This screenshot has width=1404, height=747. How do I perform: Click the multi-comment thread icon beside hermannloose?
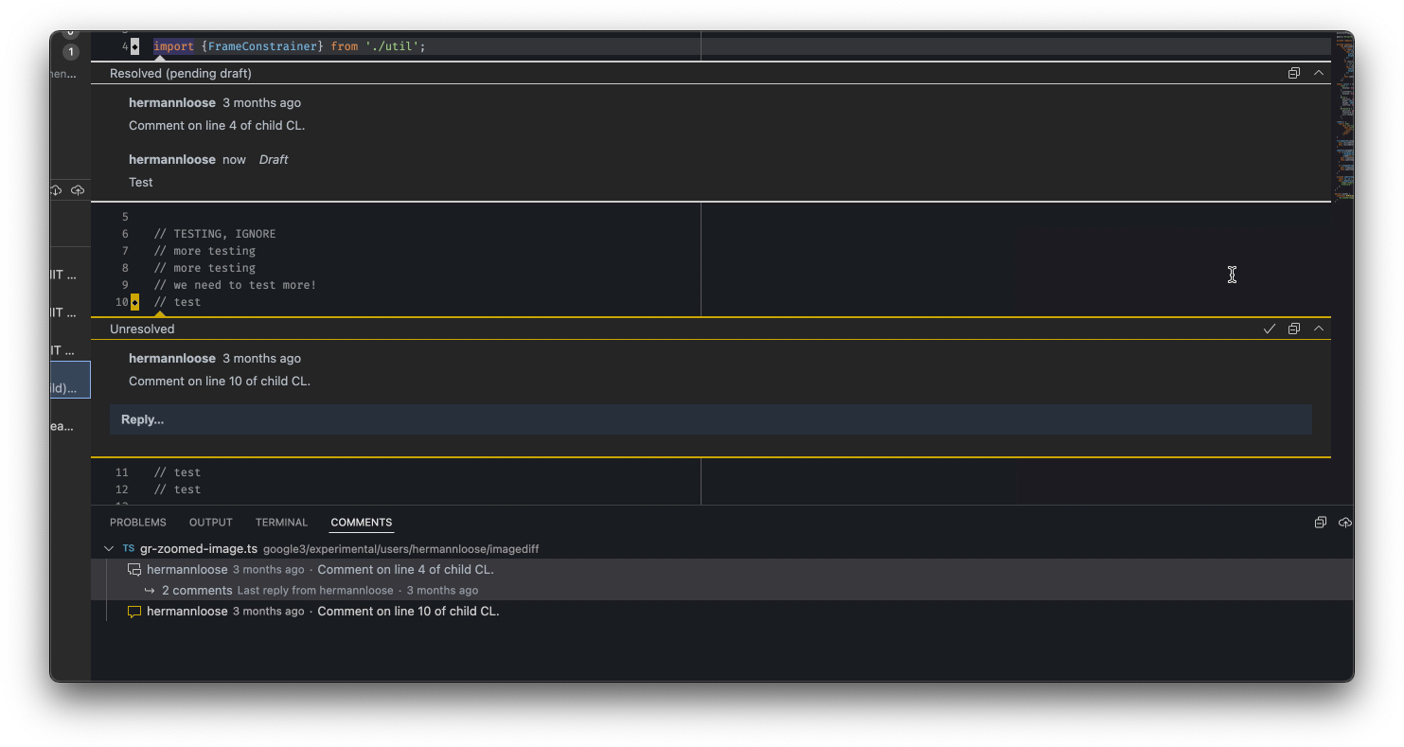point(134,569)
